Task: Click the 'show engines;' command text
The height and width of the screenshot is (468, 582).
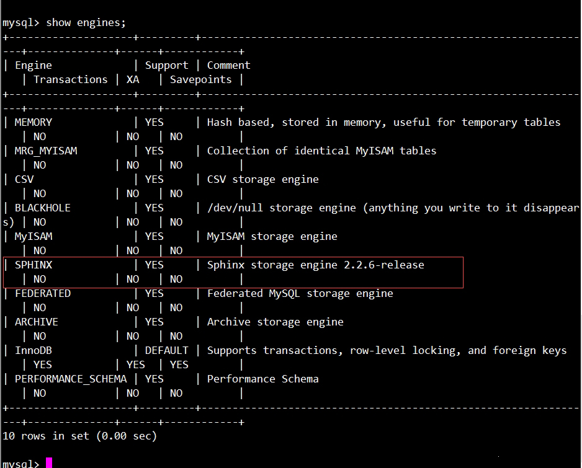Action: pos(86,23)
